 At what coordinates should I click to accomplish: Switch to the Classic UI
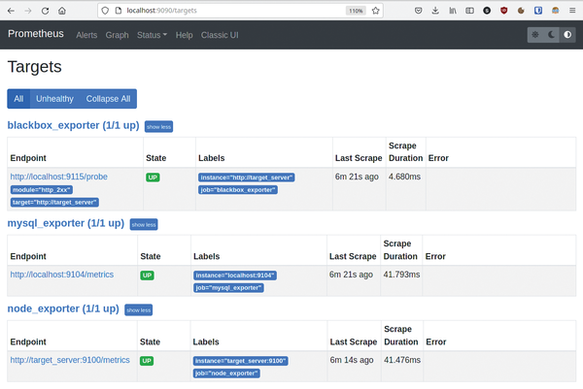pyautogui.click(x=220, y=35)
